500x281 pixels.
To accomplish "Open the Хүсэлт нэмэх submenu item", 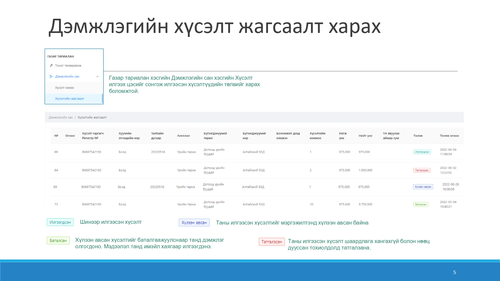I will (x=64, y=88).
